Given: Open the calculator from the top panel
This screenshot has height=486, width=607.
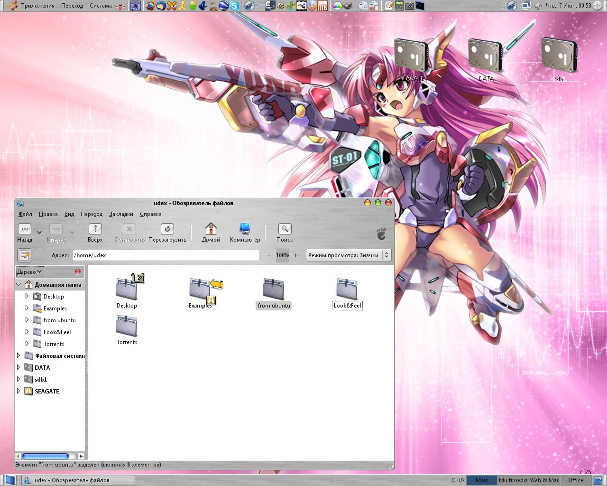Looking at the screenshot, I should pos(399,6).
